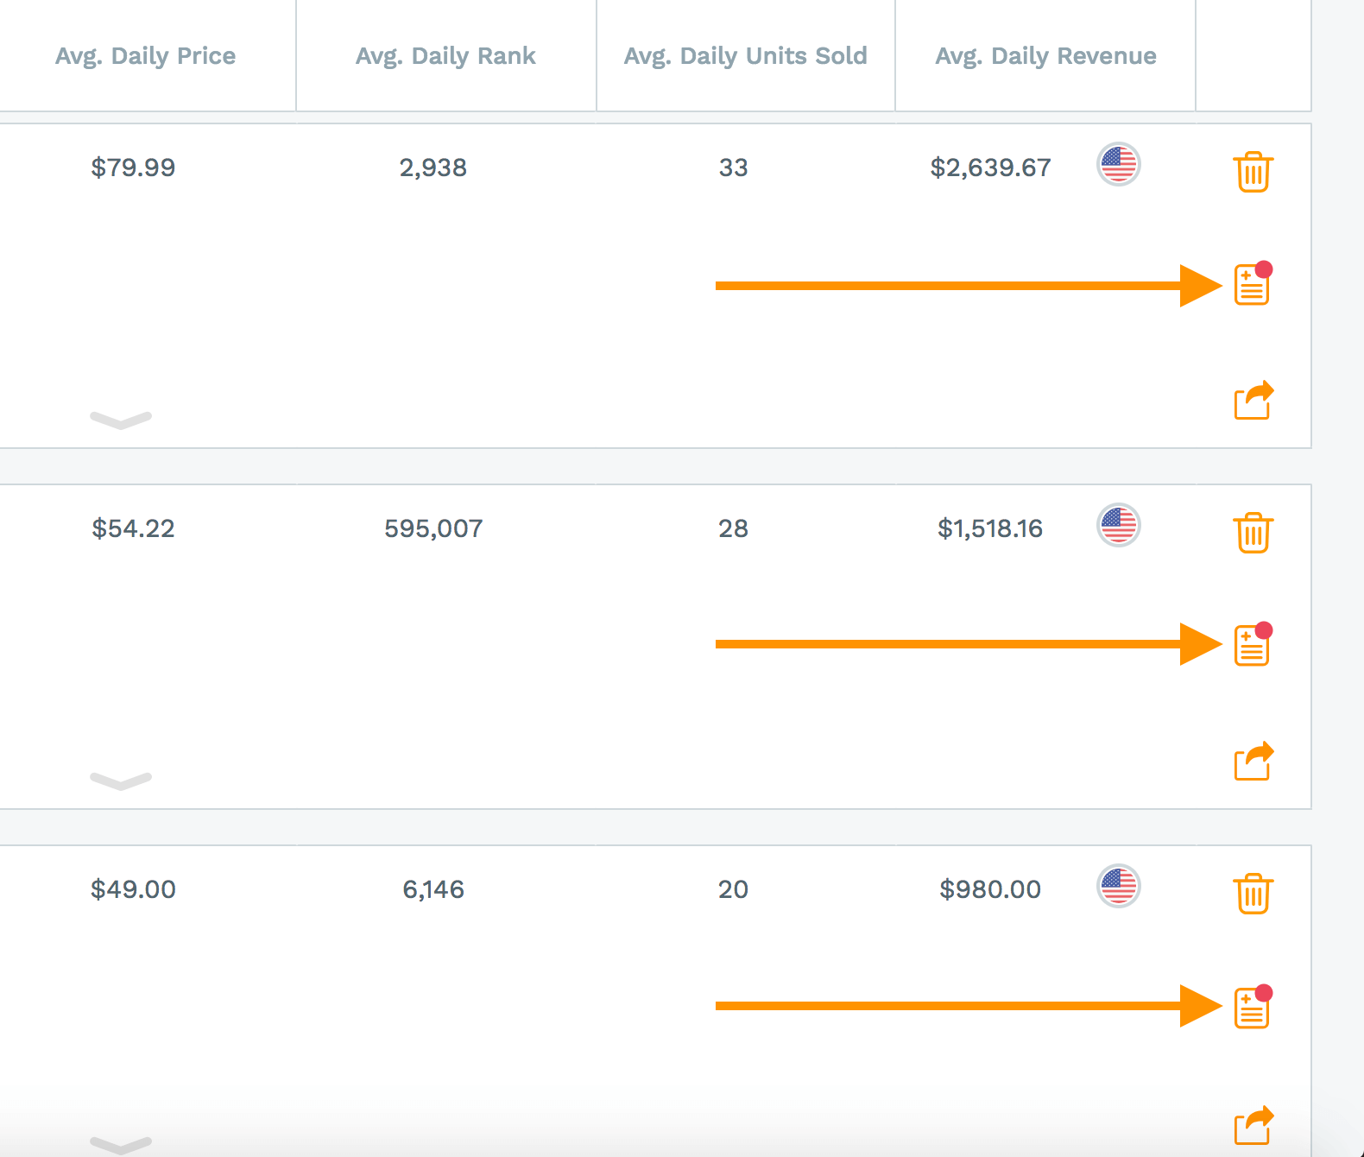Click US flag in $1,518.16 row
Screen dimensions: 1364x1157
[1119, 525]
